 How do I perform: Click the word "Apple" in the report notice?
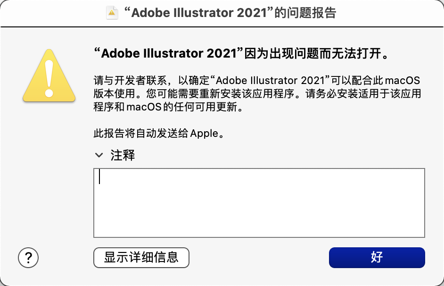204,134
